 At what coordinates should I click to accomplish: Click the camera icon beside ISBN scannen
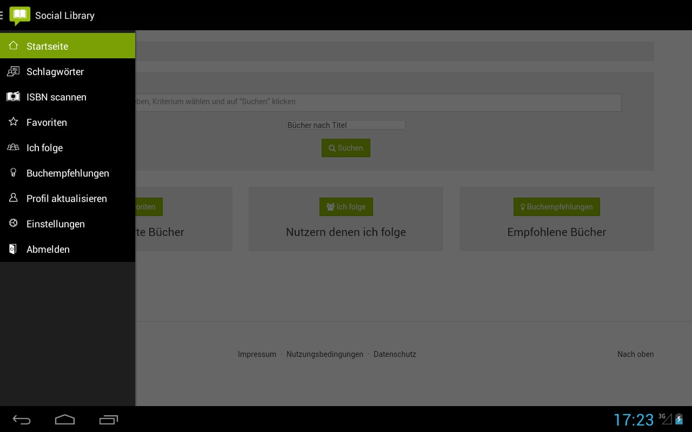pyautogui.click(x=13, y=97)
